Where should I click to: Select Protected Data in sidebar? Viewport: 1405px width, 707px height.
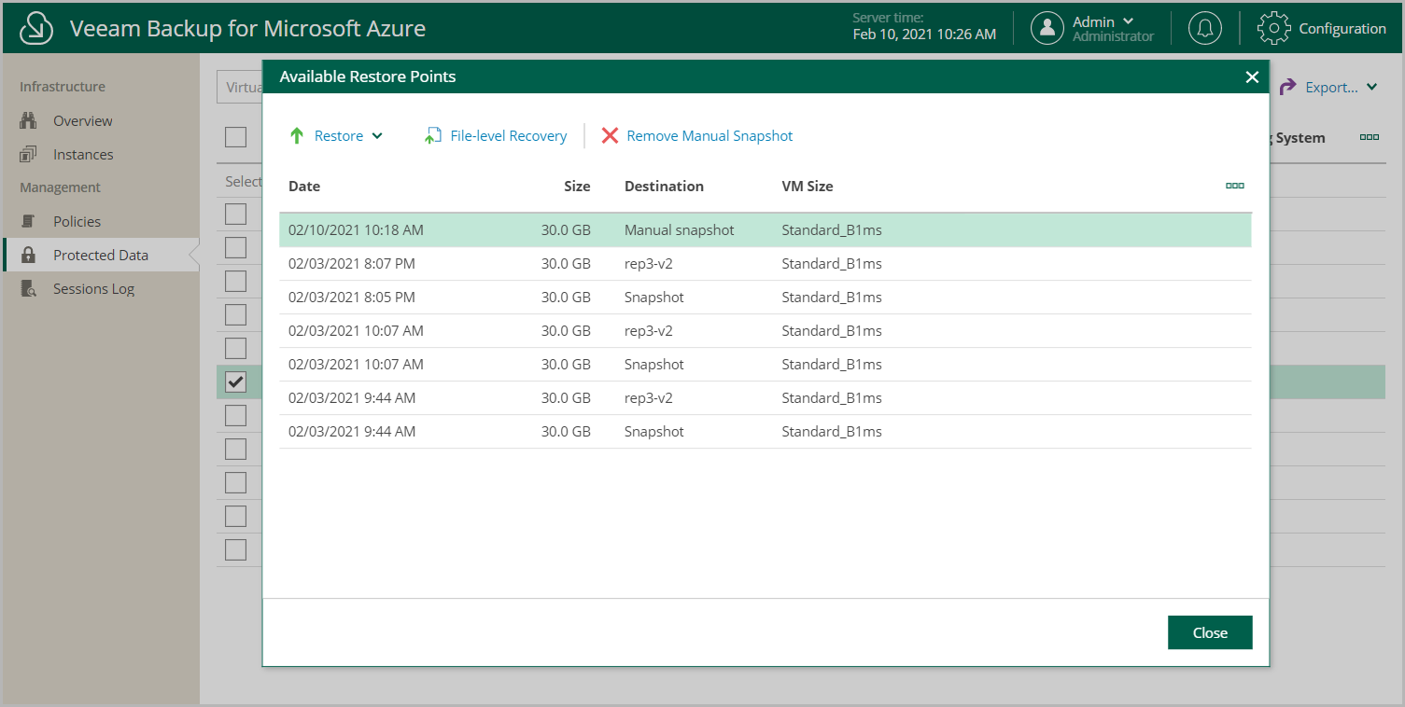(101, 255)
